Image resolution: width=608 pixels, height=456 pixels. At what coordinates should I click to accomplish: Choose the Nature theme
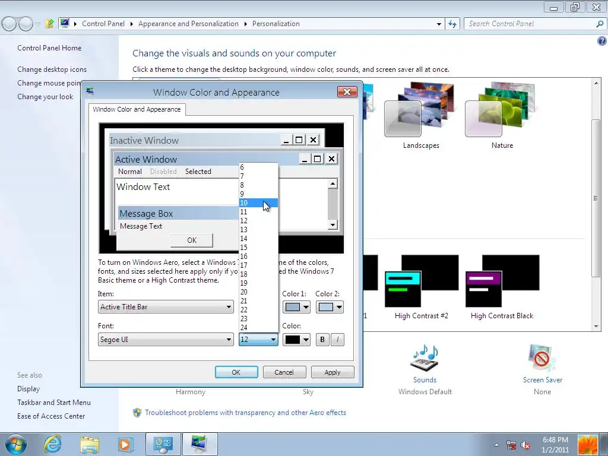pyautogui.click(x=502, y=116)
